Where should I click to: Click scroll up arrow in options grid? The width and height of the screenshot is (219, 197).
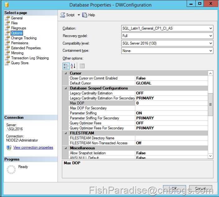[x=211, y=74]
